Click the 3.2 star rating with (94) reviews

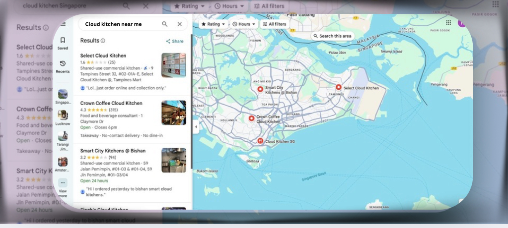point(98,157)
